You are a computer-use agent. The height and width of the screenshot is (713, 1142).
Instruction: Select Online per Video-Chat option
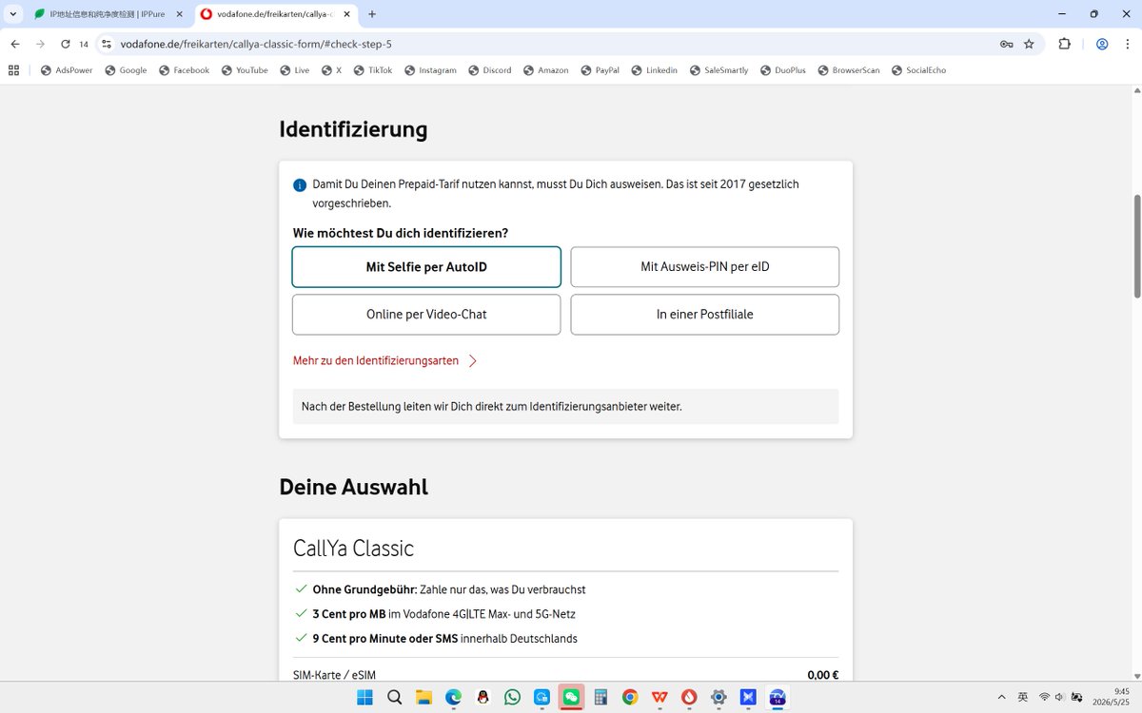426,315
